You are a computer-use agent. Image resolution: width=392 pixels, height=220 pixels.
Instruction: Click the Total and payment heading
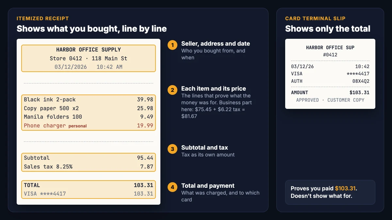pyautogui.click(x=208, y=186)
